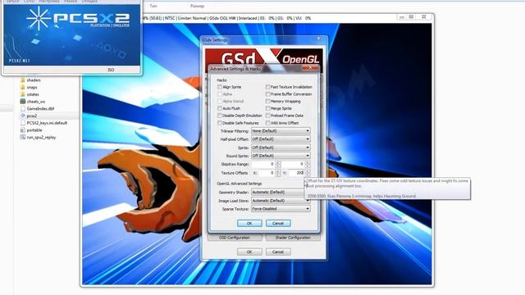Select the shaders folder icon
525x295 pixels.
tap(23, 80)
